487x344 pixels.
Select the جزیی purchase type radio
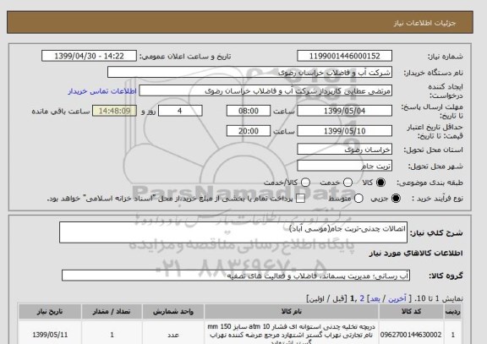click(396, 199)
